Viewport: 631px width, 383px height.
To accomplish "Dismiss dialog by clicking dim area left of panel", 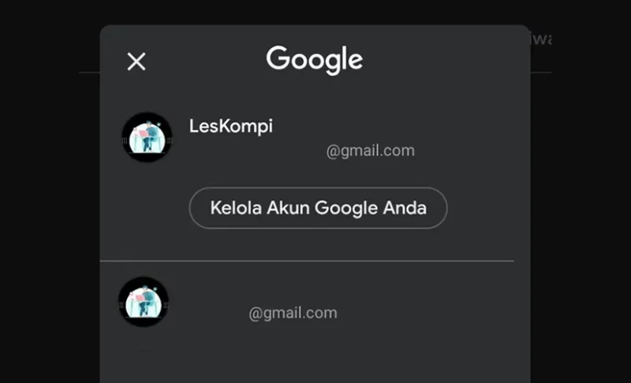I will [49, 201].
